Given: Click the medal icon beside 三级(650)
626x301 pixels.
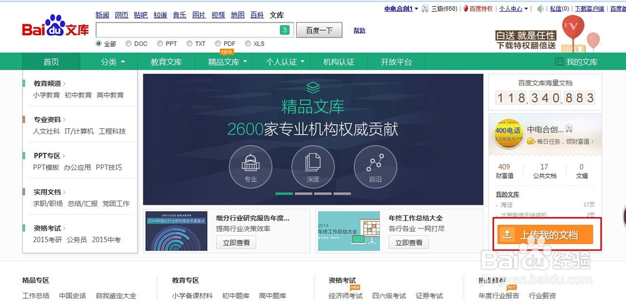Looking at the screenshot, I should point(425,8).
